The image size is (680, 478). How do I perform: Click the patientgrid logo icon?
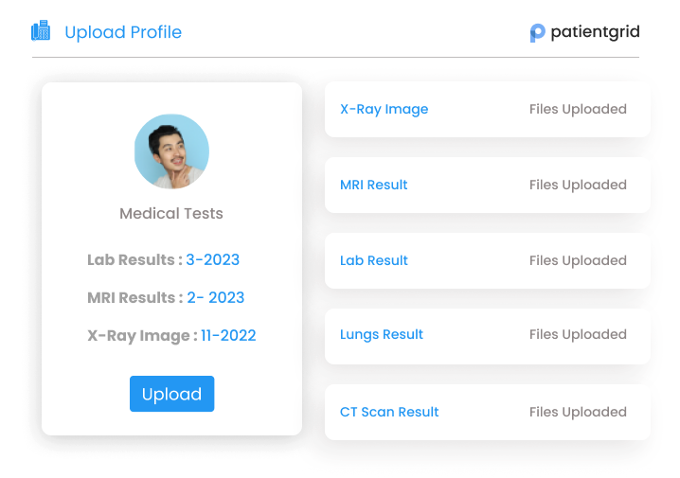537,32
